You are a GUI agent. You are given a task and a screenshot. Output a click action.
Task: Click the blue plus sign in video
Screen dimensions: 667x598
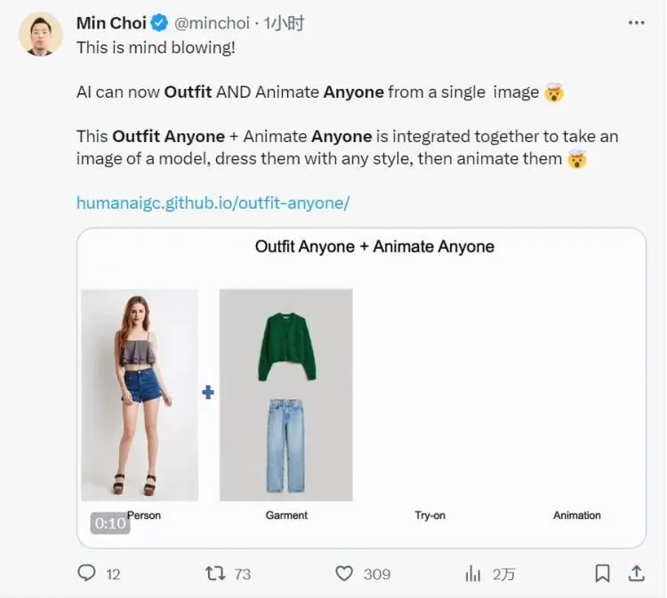pos(208,392)
